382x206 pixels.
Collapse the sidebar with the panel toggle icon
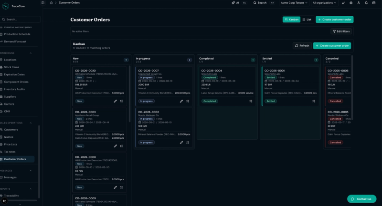click(x=43, y=3)
